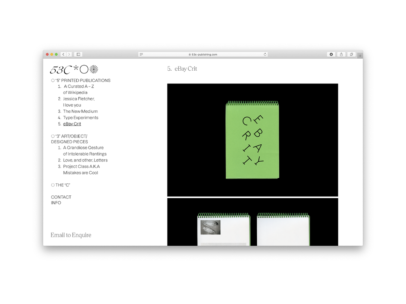Click the "5. eBay Crit" page title

point(182,69)
